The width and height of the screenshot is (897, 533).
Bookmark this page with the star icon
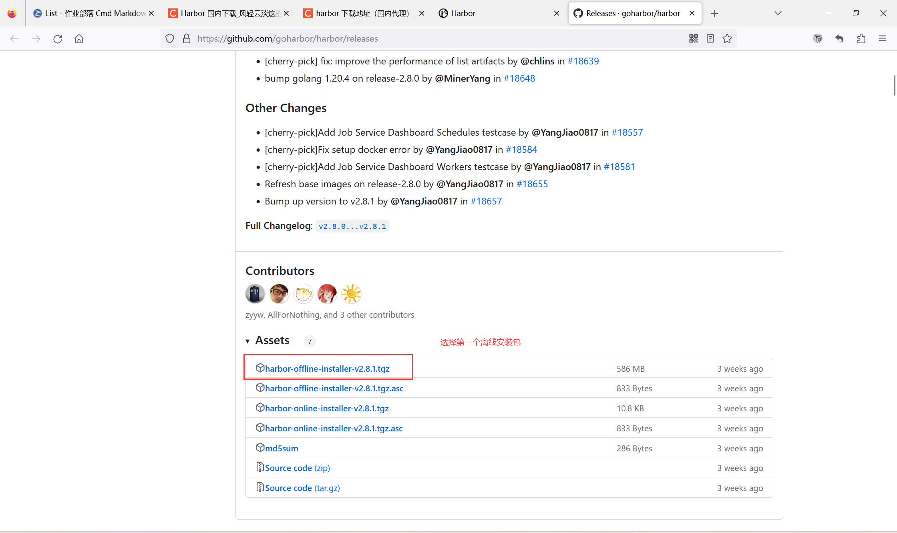tap(728, 38)
